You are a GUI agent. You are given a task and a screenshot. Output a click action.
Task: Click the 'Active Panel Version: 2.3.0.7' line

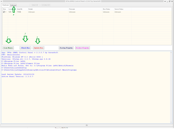point(17,77)
